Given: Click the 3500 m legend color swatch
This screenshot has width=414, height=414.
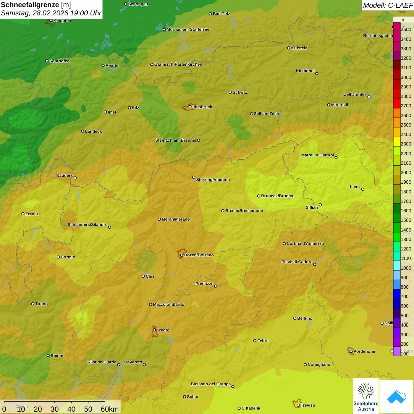Looking at the screenshot, I should pos(397,27).
